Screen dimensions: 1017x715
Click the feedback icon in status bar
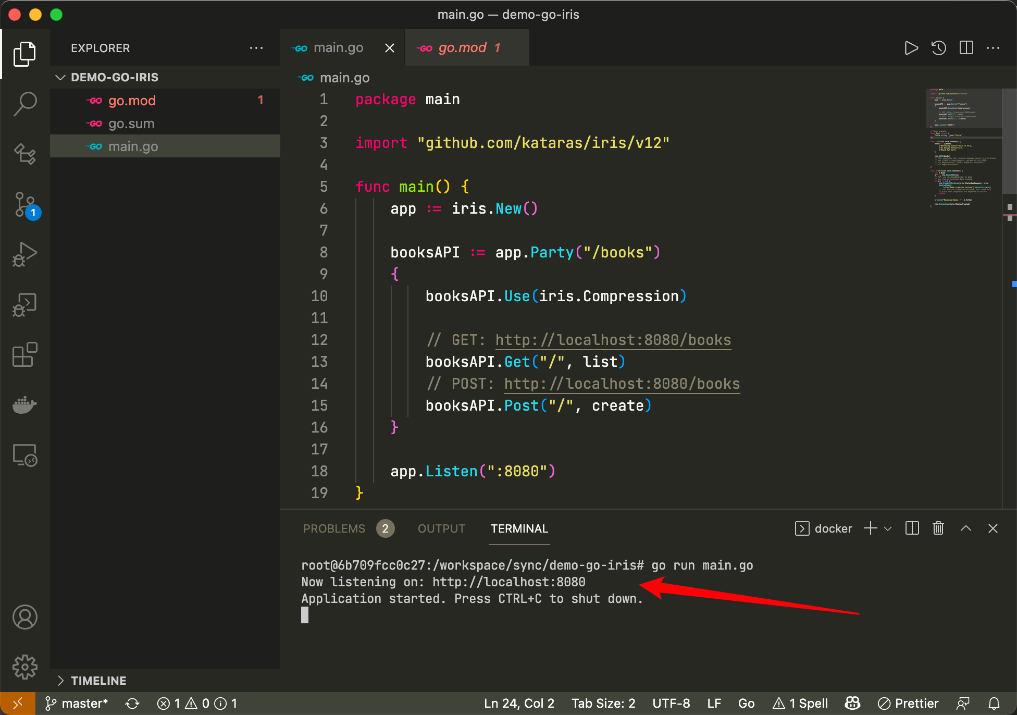point(963,704)
